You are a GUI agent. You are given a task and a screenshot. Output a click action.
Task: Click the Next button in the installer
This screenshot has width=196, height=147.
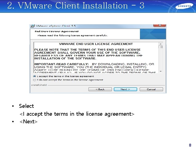click(125, 89)
